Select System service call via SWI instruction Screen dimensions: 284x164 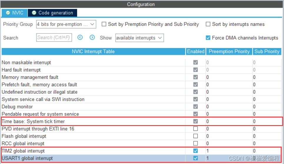tap(141, 99)
